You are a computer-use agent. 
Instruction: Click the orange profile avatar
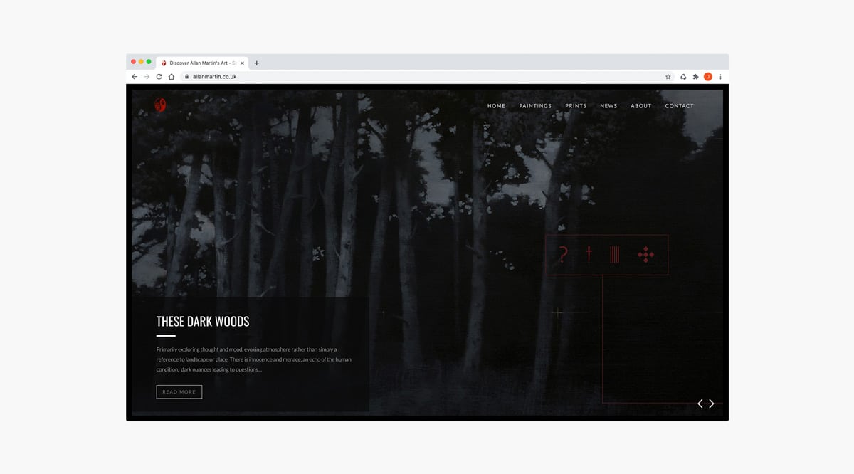707,77
